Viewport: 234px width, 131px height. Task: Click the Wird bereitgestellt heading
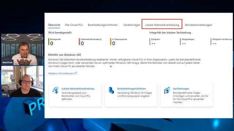pyautogui.click(x=60, y=32)
